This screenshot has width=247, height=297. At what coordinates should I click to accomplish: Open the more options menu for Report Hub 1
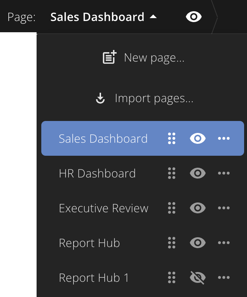[224, 277]
